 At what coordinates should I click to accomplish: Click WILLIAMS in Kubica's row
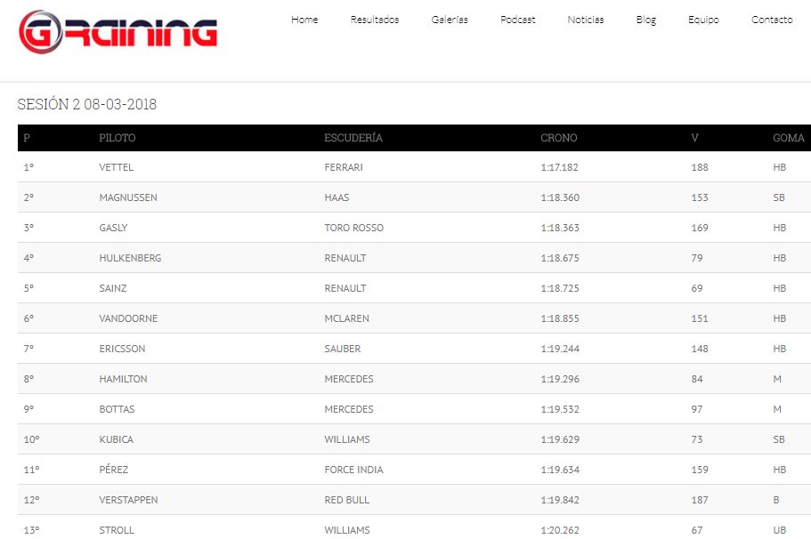pyautogui.click(x=347, y=439)
